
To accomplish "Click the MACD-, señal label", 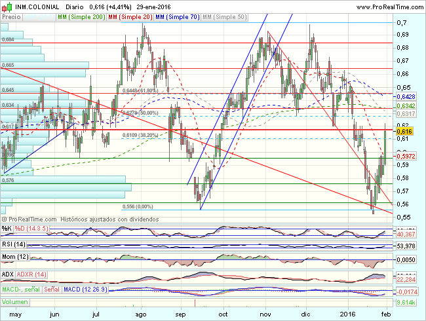I will (21, 290).
